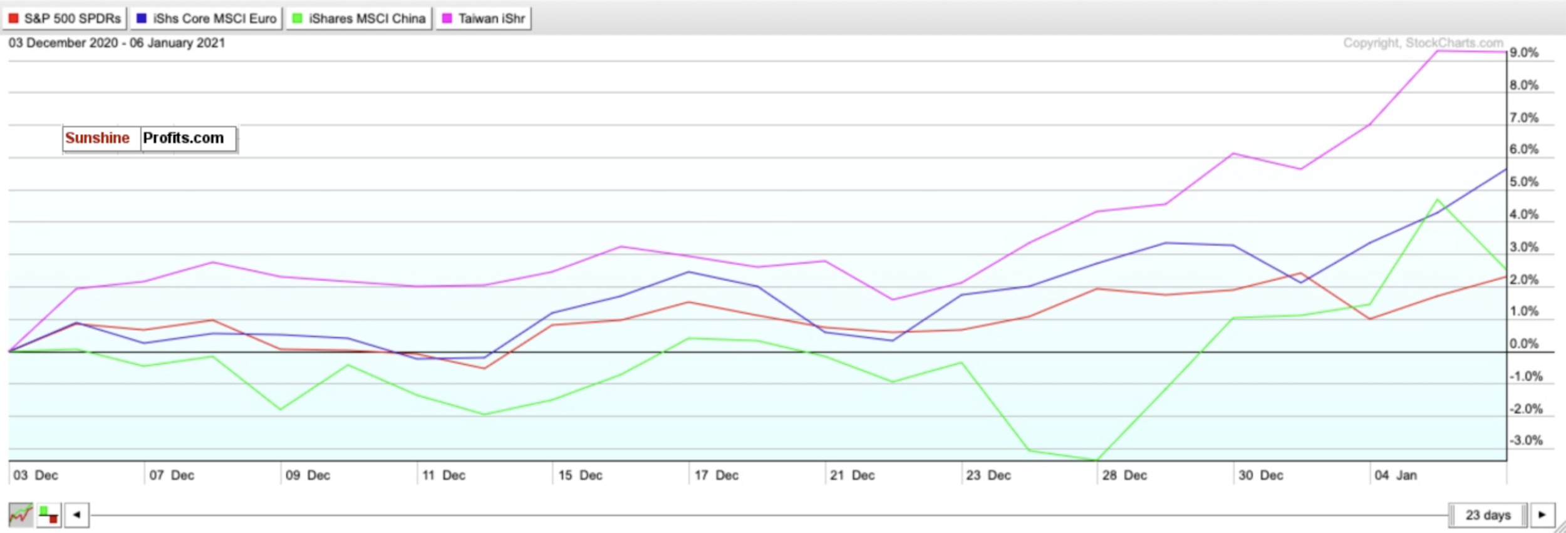Click the 28 Dec date axis label
1566x533 pixels.
coord(1124,475)
